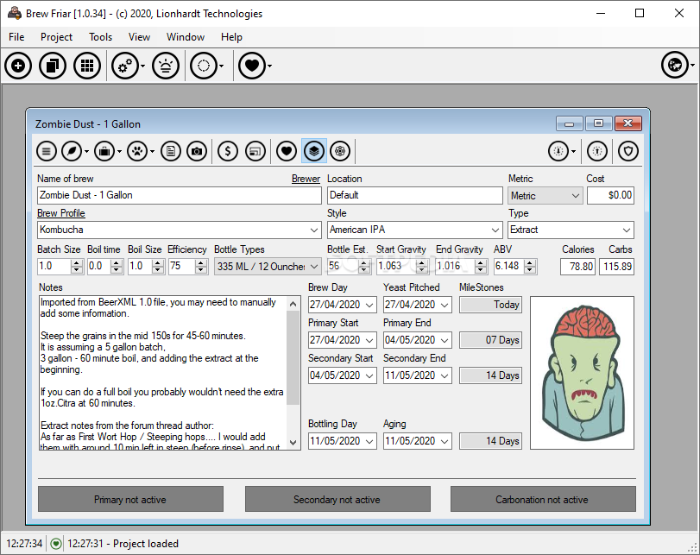The height and width of the screenshot is (555, 700).
Task: Open the Tools menu
Action: pos(100,37)
